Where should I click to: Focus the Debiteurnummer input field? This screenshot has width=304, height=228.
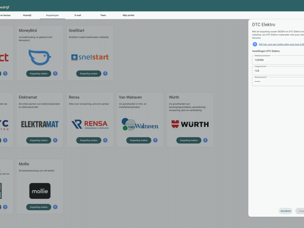(278, 60)
